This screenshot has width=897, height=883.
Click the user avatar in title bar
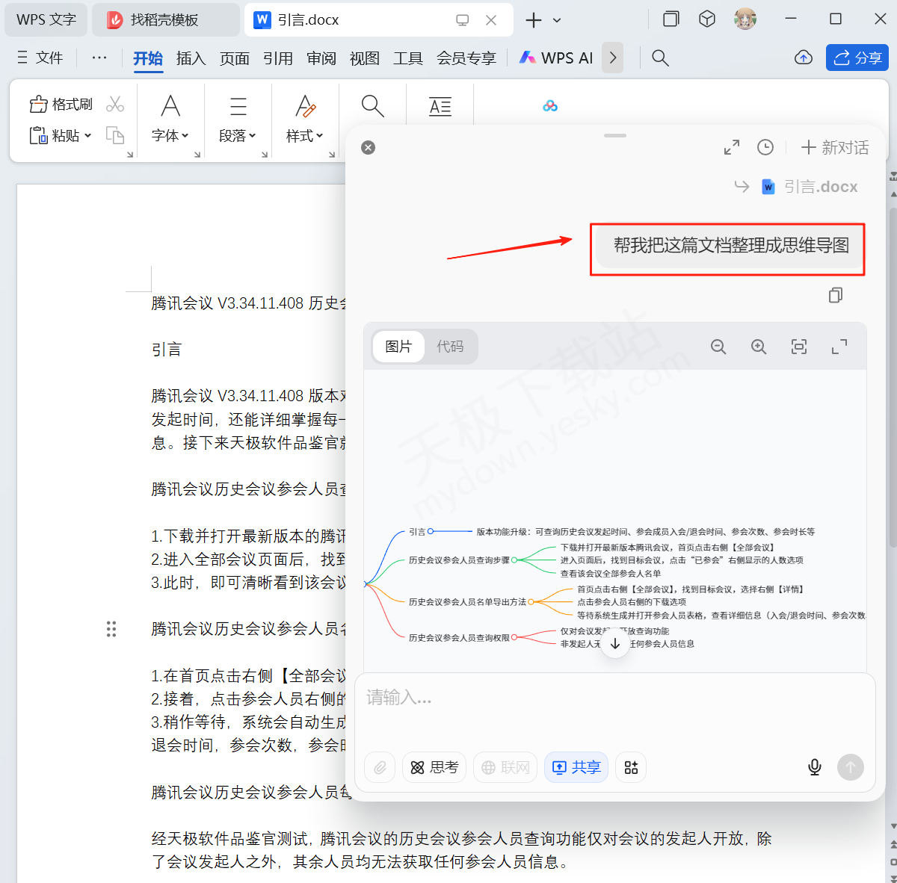pos(745,19)
